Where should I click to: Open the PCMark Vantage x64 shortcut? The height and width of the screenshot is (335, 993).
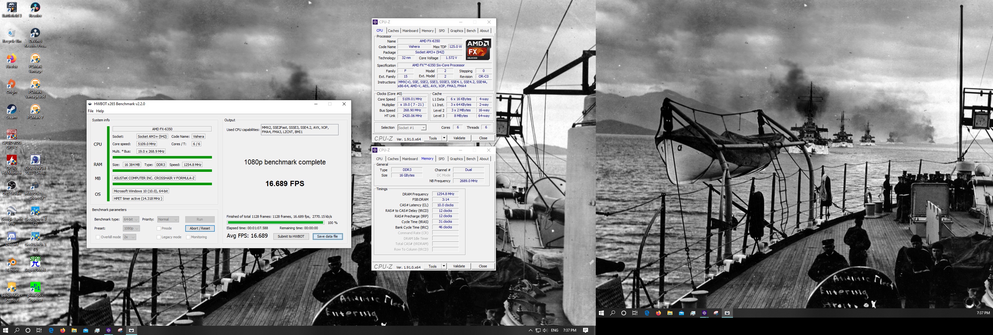[x=35, y=88]
